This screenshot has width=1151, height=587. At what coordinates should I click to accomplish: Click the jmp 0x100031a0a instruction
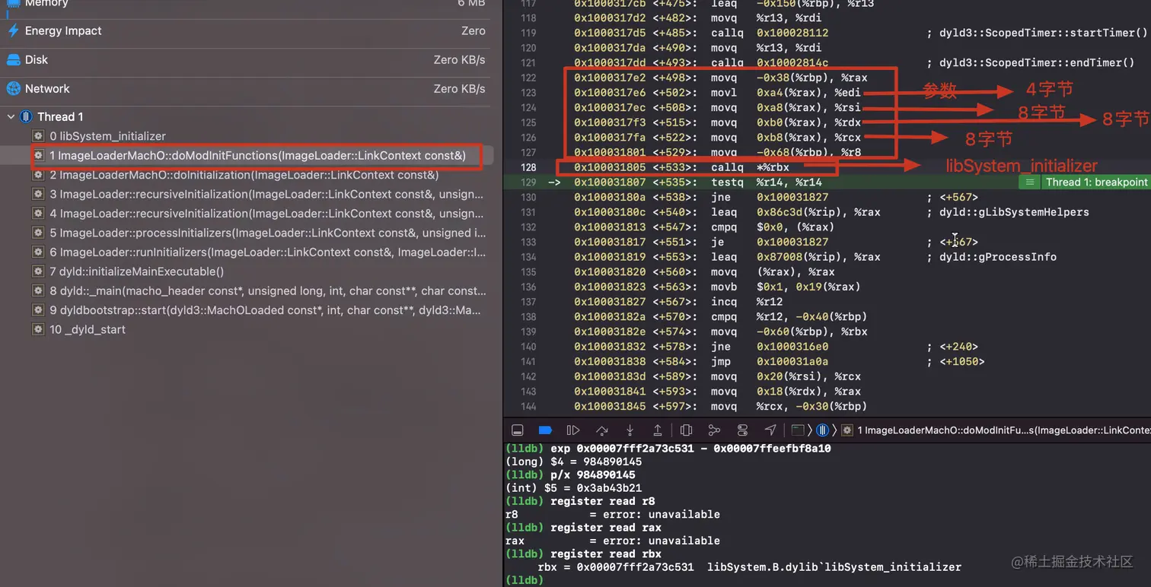[x=770, y=362]
